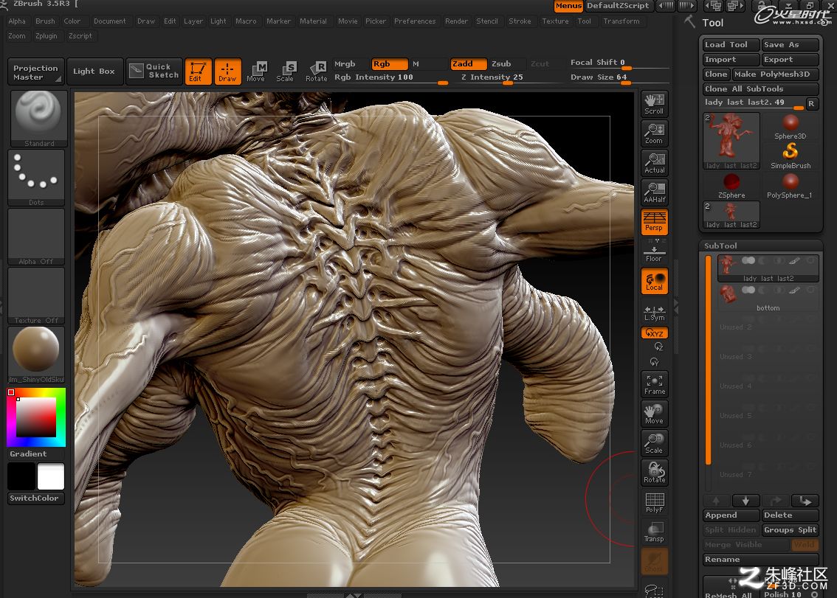Open the Alpha Off picker
The width and height of the screenshot is (837, 598).
(x=36, y=237)
